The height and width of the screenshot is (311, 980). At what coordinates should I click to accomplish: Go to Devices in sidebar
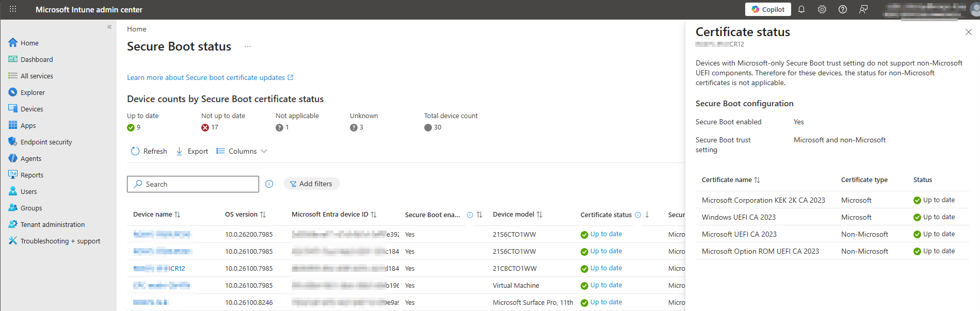coord(31,109)
